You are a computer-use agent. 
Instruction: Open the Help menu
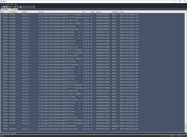click(16, 4)
